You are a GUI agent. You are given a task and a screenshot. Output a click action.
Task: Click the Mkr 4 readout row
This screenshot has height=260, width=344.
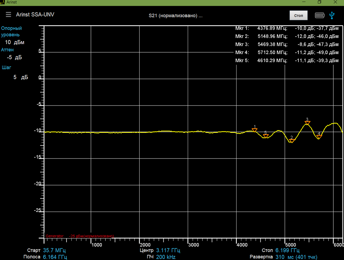pyautogui.click(x=287, y=53)
